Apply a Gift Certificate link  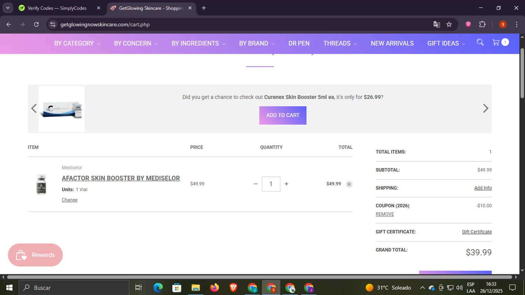(477, 232)
